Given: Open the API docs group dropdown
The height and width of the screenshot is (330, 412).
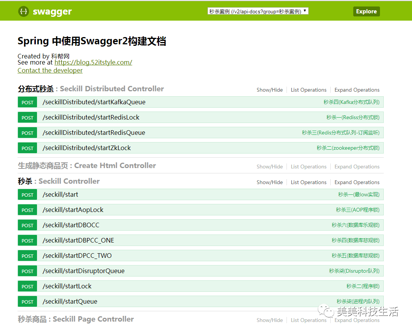Looking at the screenshot, I should (x=258, y=11).
